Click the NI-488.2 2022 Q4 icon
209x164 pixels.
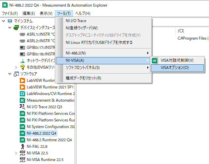click(22, 133)
